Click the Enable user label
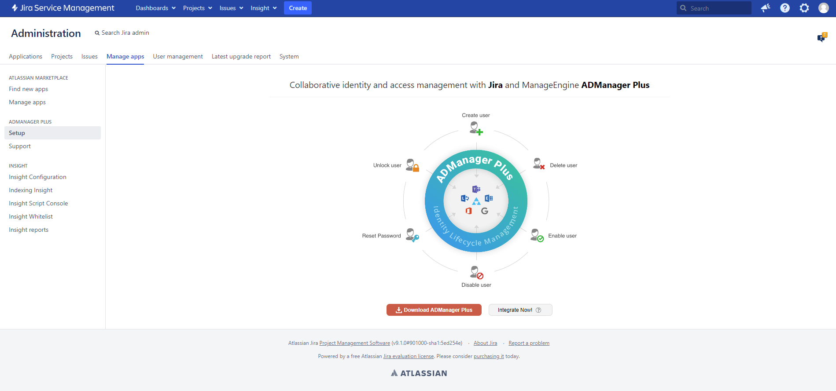 click(563, 236)
